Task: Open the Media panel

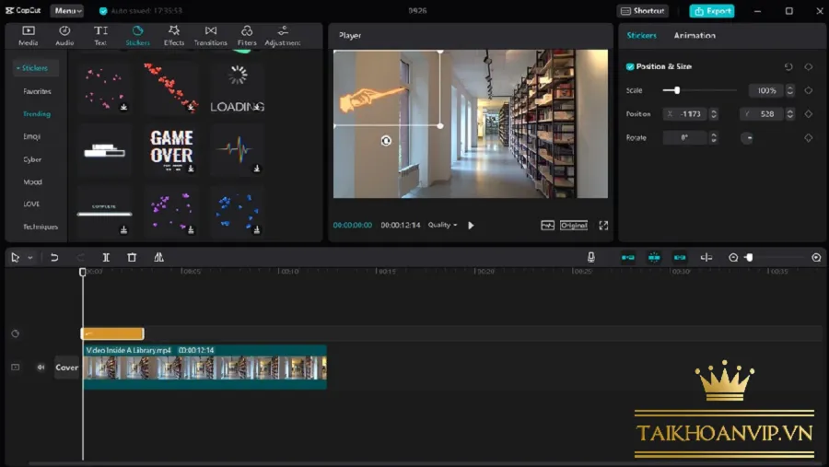Action: click(x=28, y=35)
